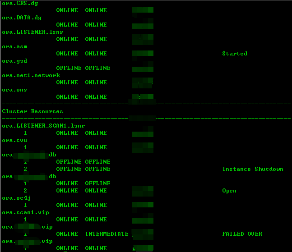Click the ora.LISTENER.lsnr resource name
This screenshot has height=252, width=292.
[x=32, y=32]
